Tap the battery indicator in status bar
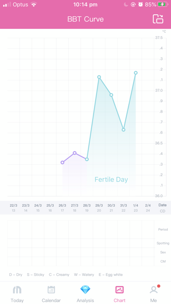 point(162,4)
